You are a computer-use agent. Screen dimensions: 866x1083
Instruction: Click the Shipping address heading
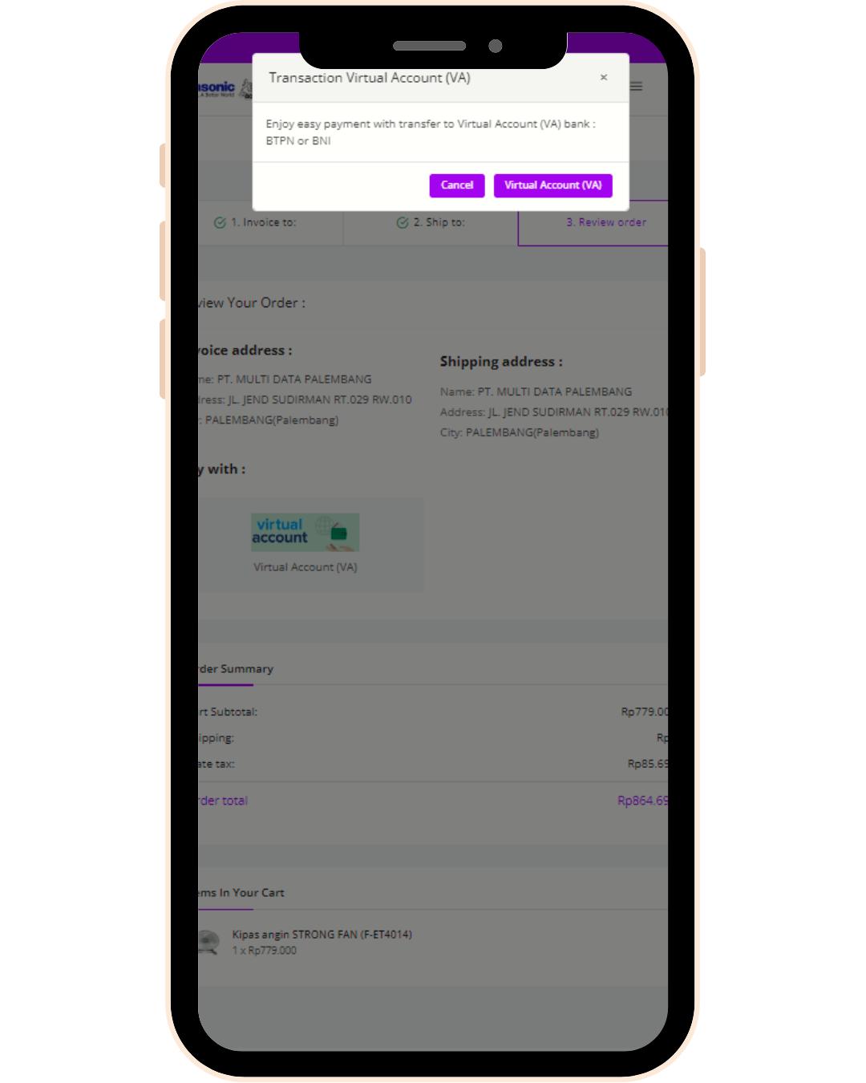pos(501,362)
